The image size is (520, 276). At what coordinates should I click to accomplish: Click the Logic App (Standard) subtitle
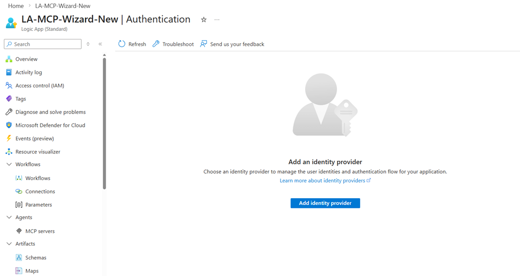[x=44, y=29]
